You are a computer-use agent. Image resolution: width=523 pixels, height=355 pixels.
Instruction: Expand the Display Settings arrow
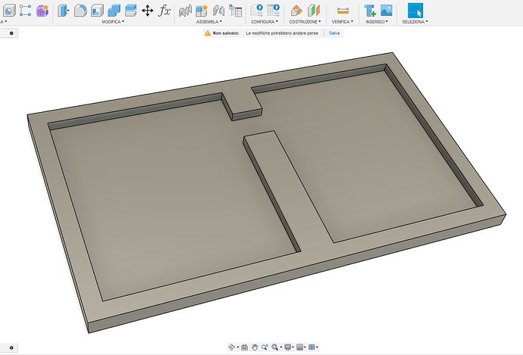pos(293,347)
